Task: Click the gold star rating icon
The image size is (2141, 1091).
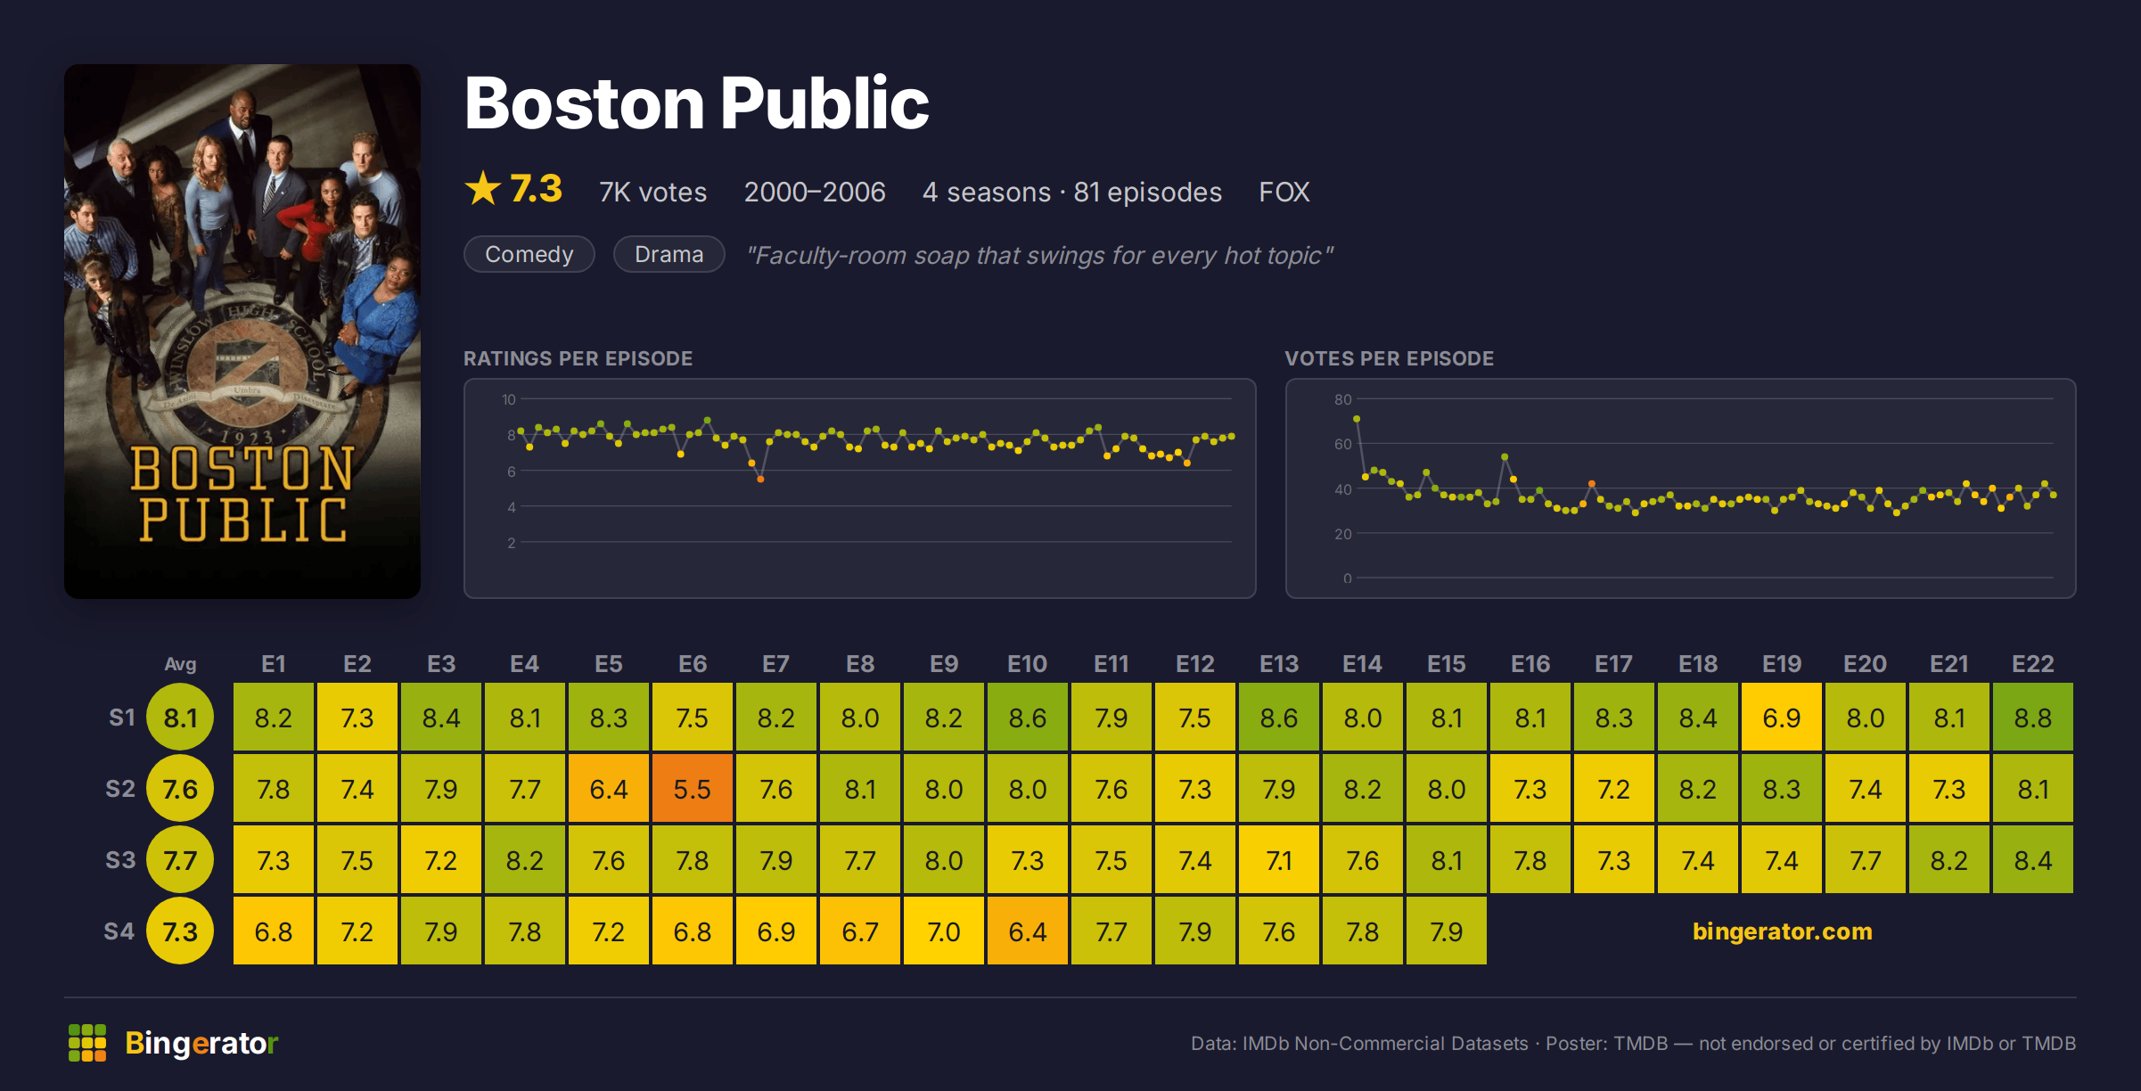Action: click(483, 189)
